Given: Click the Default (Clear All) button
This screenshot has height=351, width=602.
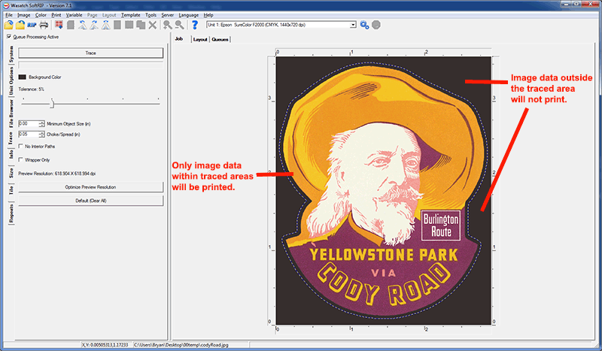Looking at the screenshot, I should click(90, 201).
